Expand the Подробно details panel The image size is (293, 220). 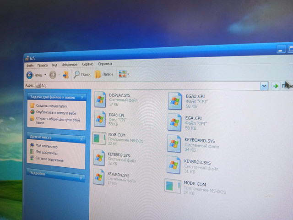(81, 178)
